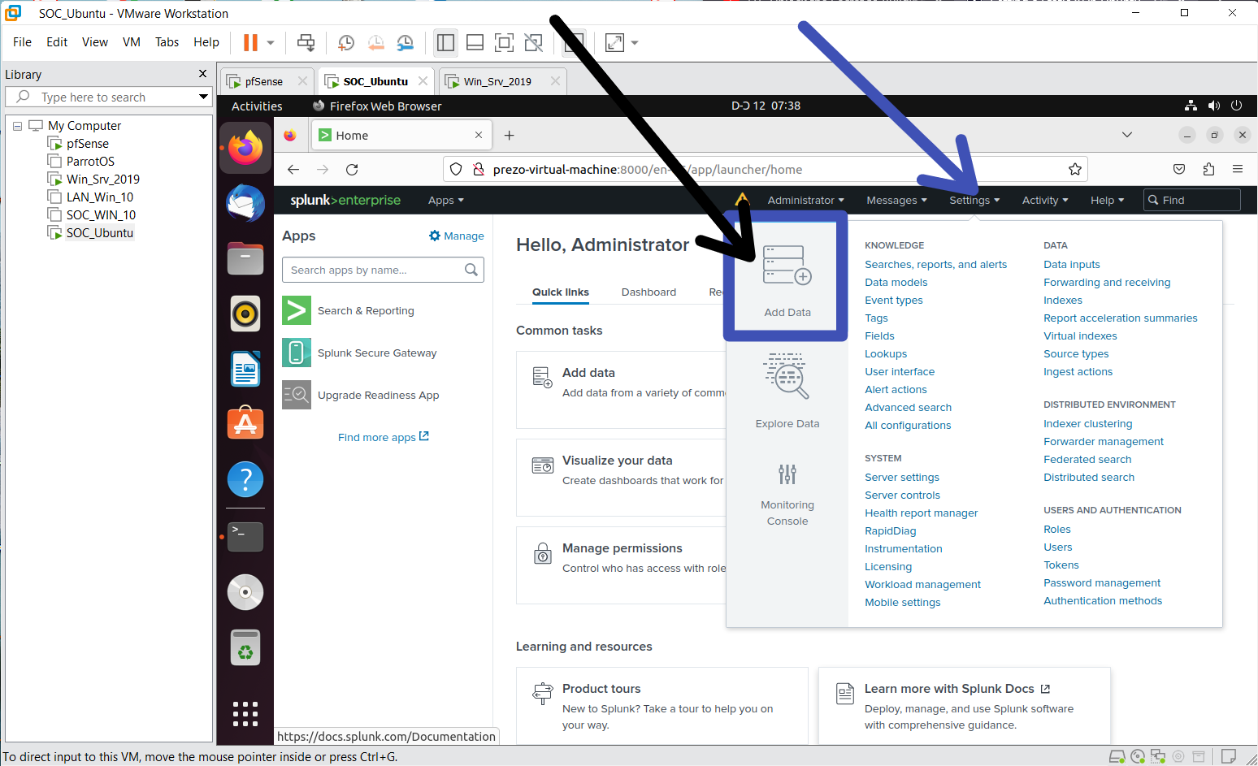Screen dimensions: 1258x766
Task: Click Find more apps link
Action: point(384,437)
